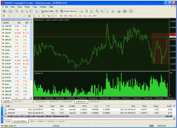
Task: Toggle the Market Watch window icon
Action: [17, 11]
